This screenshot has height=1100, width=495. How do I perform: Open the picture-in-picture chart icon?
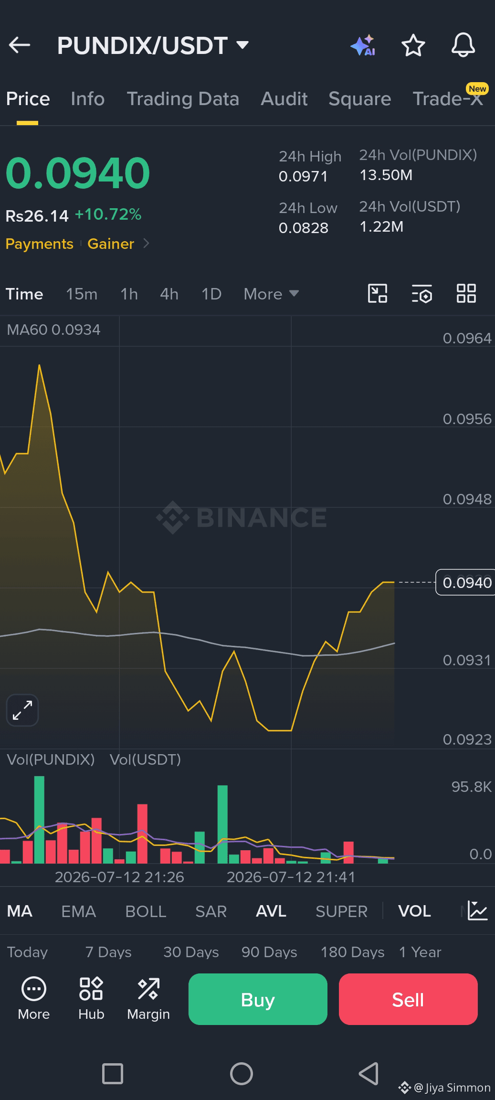coord(378,293)
